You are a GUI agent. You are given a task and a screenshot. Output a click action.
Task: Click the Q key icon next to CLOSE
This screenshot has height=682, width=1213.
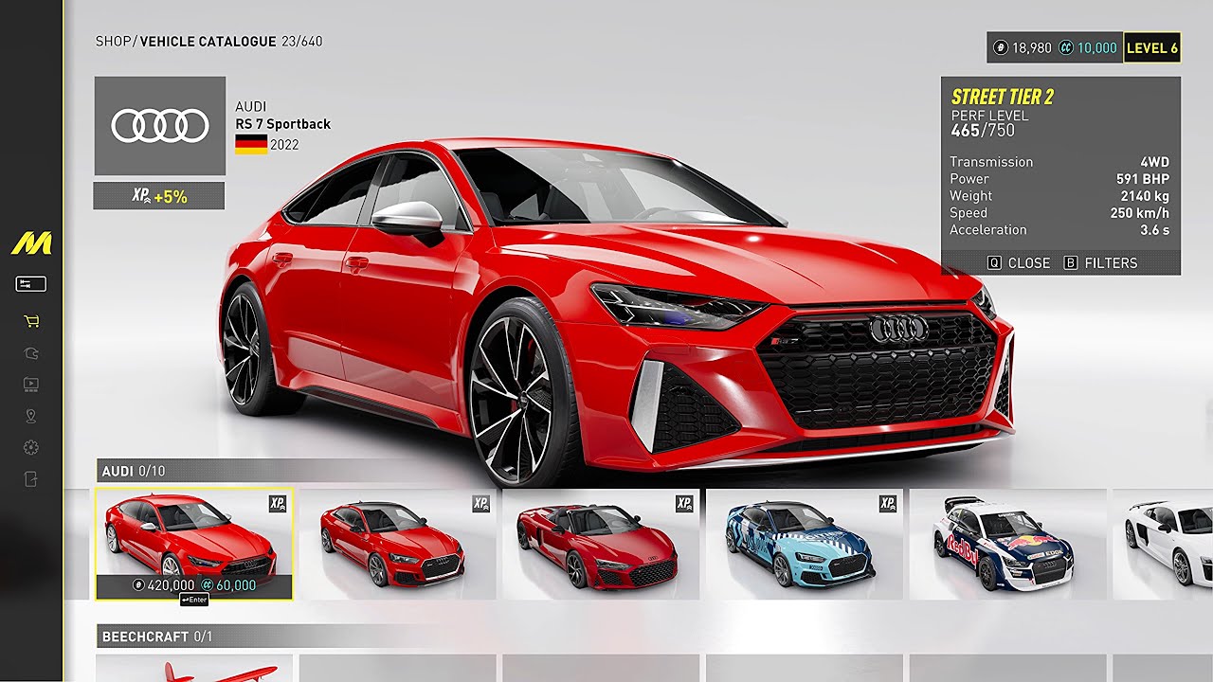pos(994,263)
